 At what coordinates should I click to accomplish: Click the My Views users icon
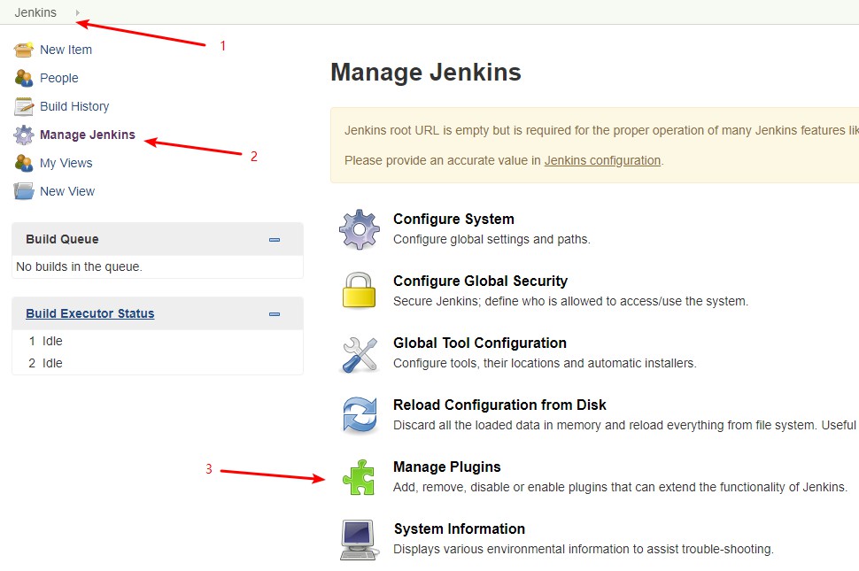24,163
